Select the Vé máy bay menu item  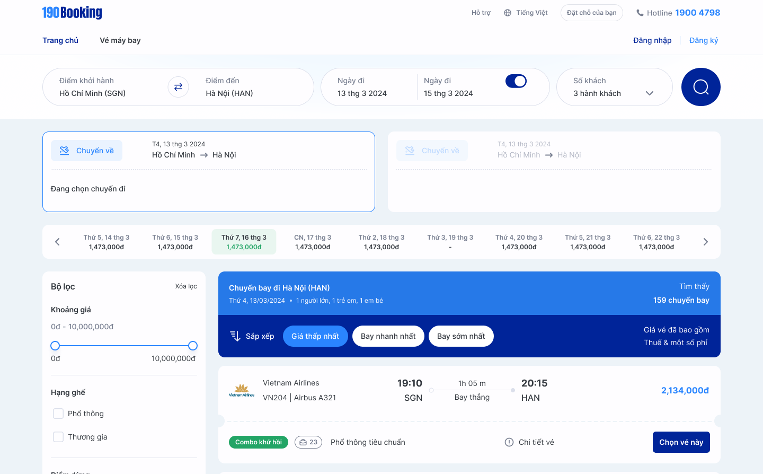[120, 40]
